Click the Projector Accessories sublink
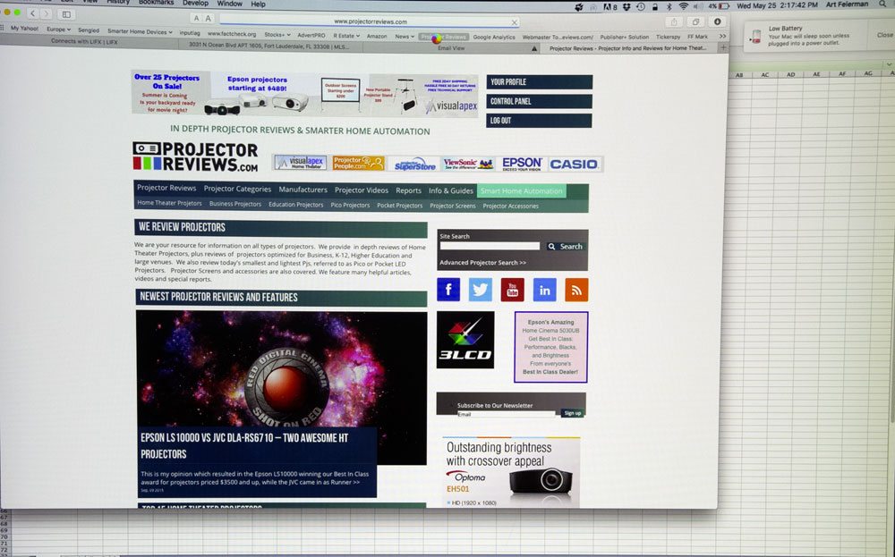 coord(511,206)
